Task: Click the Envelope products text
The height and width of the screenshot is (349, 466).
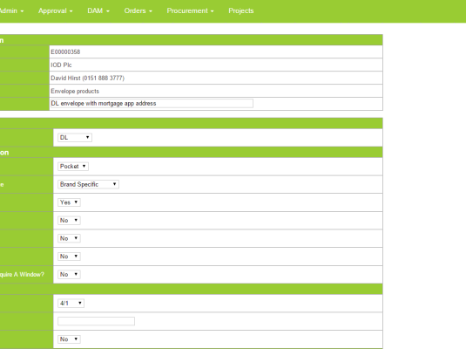Action: click(75, 91)
